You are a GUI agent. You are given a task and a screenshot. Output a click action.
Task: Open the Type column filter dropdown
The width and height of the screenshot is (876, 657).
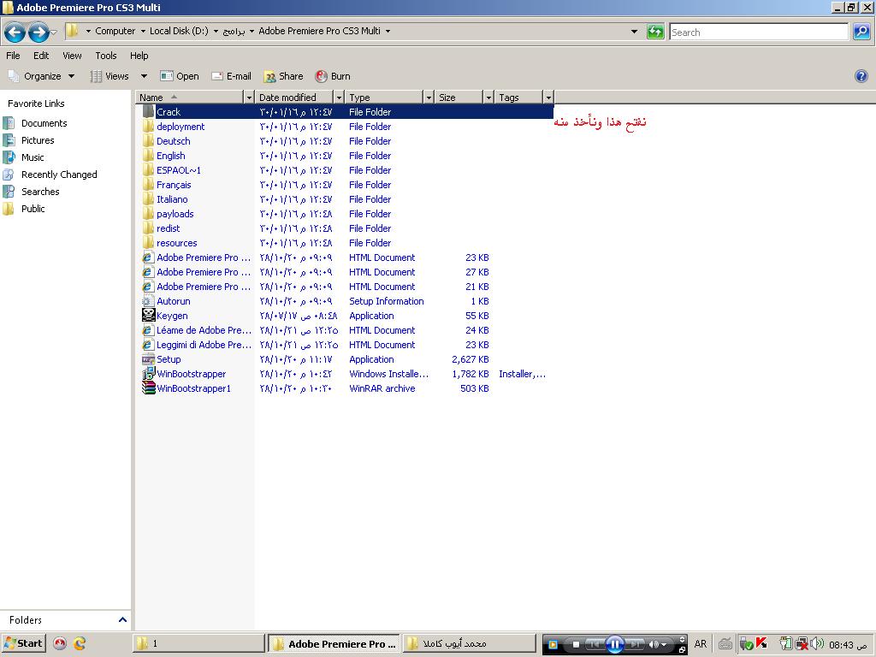point(429,98)
